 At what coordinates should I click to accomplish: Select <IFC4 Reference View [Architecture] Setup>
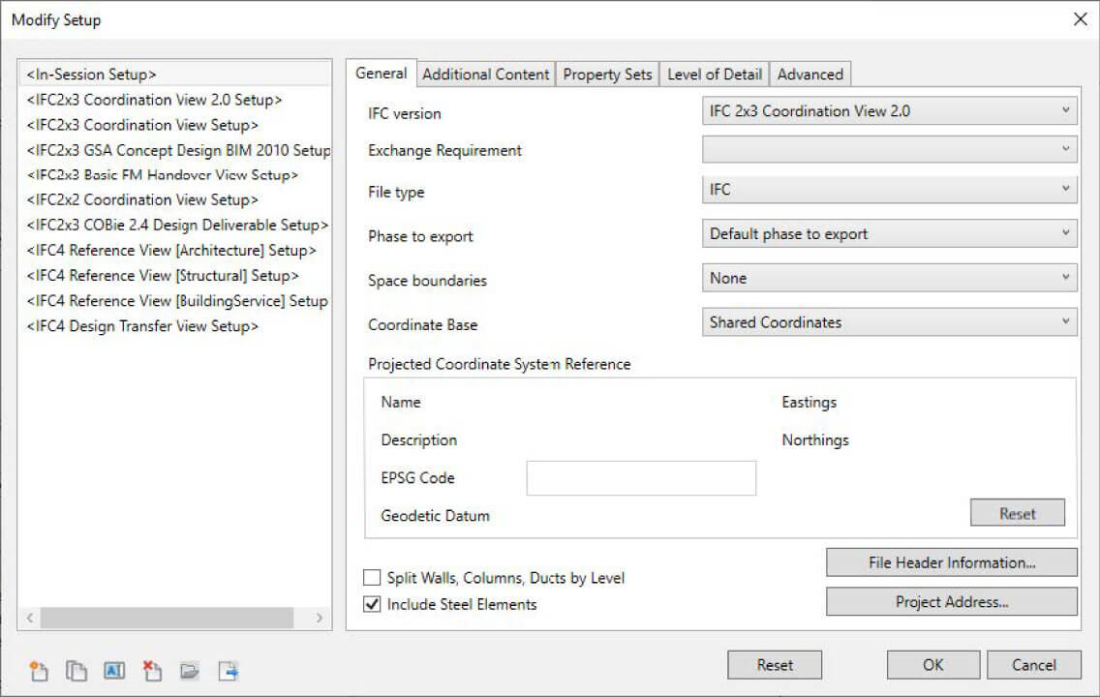click(x=174, y=251)
